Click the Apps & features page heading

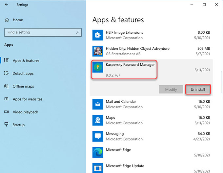coord(118,20)
